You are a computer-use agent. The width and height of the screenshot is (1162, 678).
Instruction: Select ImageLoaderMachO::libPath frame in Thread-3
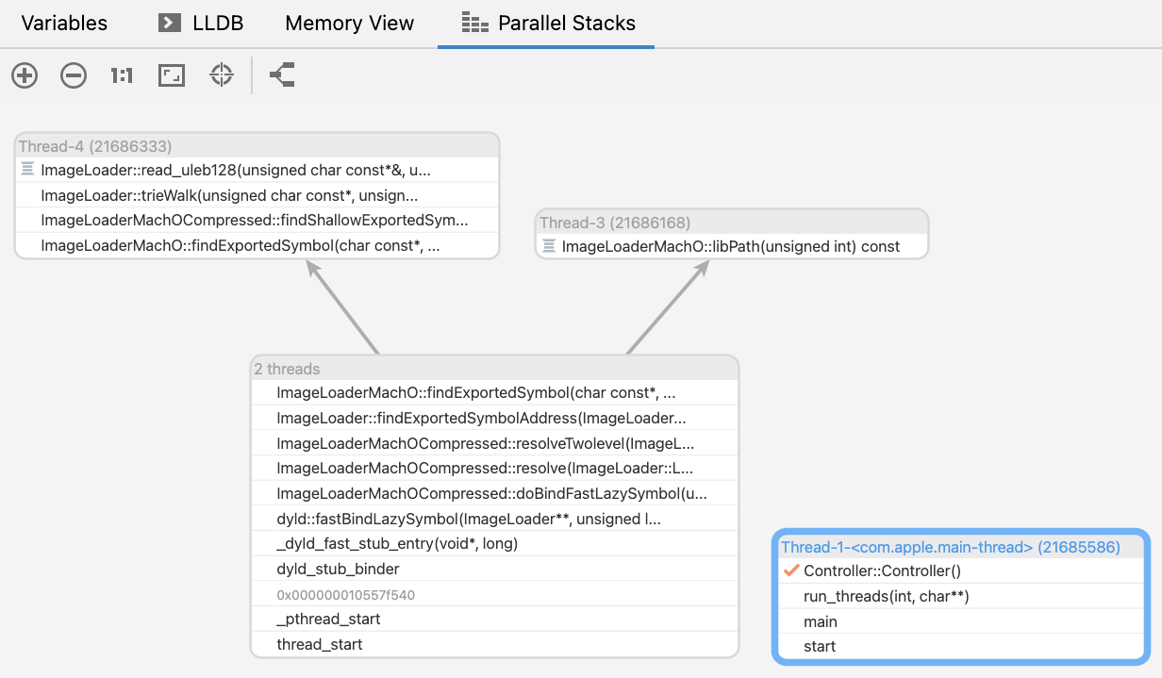pos(730,246)
